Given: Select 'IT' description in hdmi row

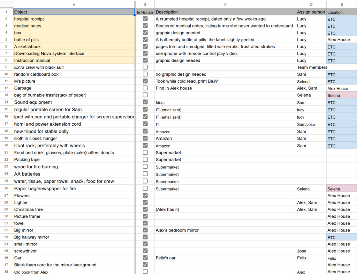Looking at the screenshot, I should tap(225, 124).
